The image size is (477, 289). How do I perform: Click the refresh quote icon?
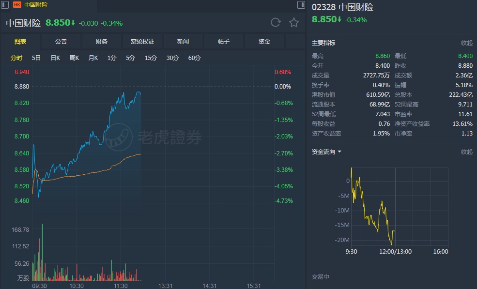coord(276,23)
